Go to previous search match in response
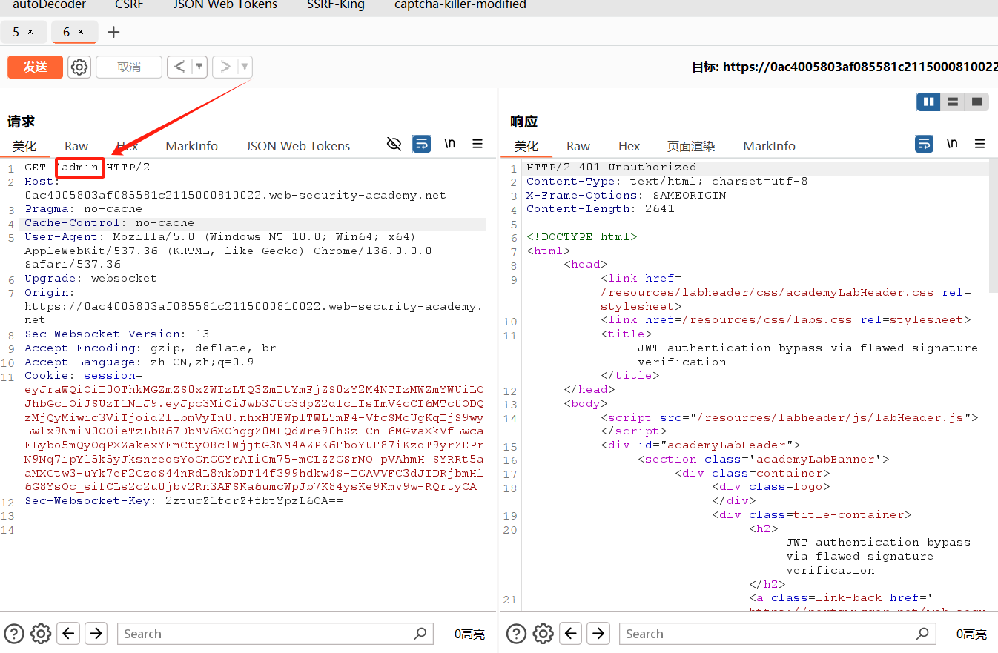998x653 pixels. [571, 634]
